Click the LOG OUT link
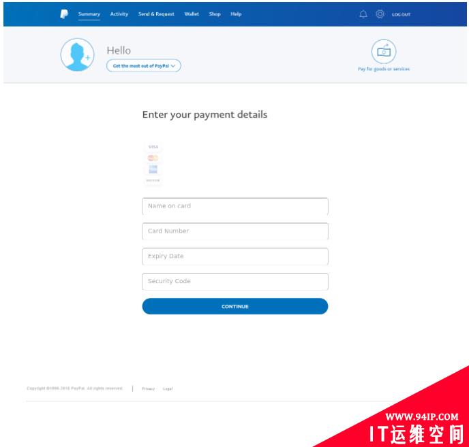The image size is (469, 447). point(401,14)
